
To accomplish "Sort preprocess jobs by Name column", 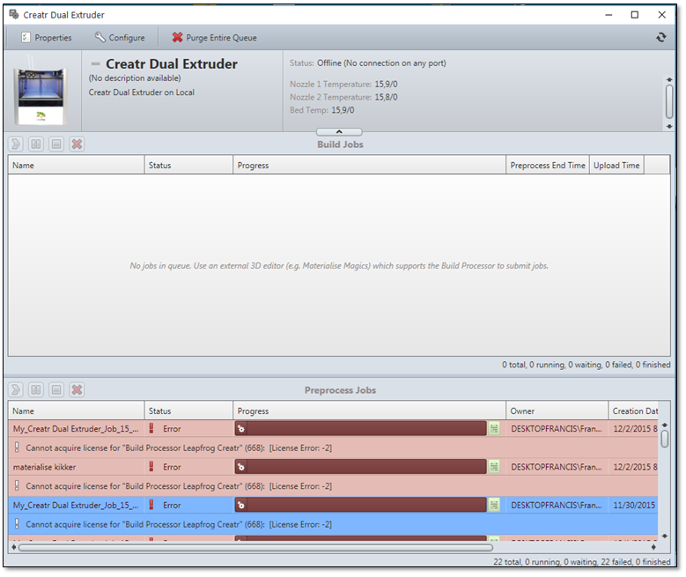I will pyautogui.click(x=76, y=411).
